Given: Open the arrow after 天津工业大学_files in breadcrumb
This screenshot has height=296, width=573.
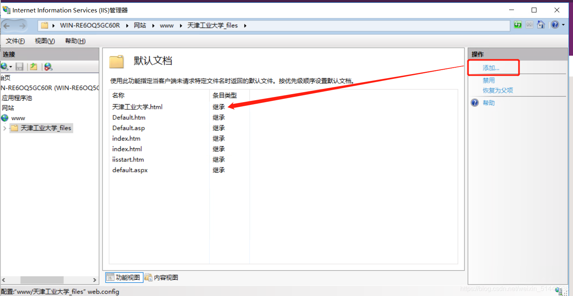Looking at the screenshot, I should pos(245,26).
